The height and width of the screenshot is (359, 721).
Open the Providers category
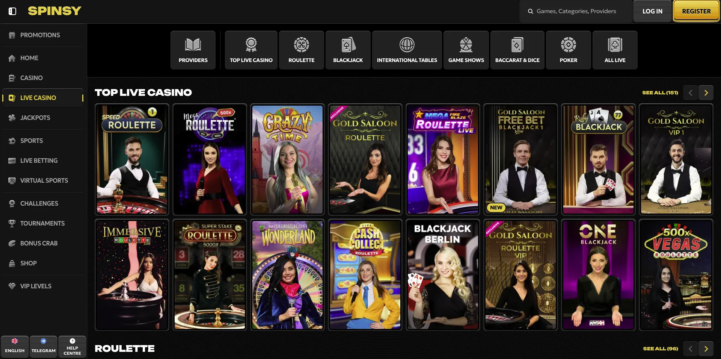point(193,50)
